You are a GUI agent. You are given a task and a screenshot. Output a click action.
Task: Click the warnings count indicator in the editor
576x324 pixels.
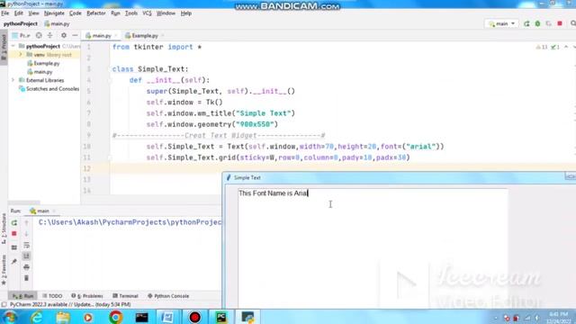pyautogui.click(x=542, y=47)
